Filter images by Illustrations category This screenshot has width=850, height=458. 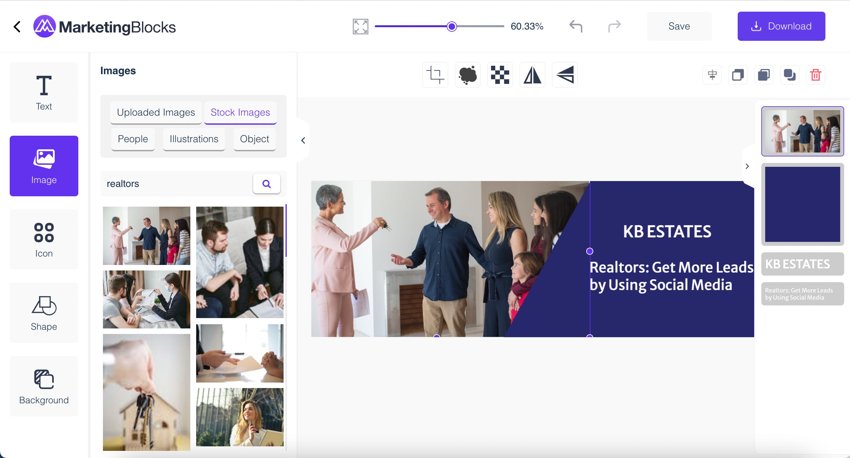tap(194, 139)
